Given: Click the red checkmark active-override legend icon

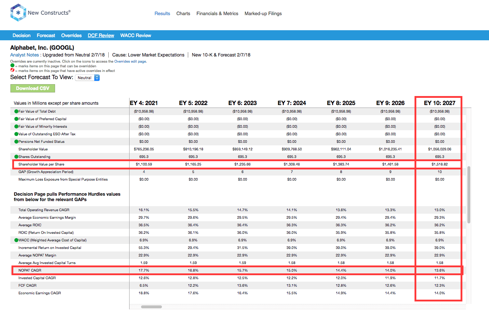Looking at the screenshot, I should (x=12, y=71).
